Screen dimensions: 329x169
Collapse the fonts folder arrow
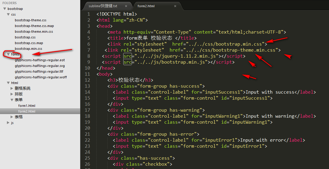8,54
